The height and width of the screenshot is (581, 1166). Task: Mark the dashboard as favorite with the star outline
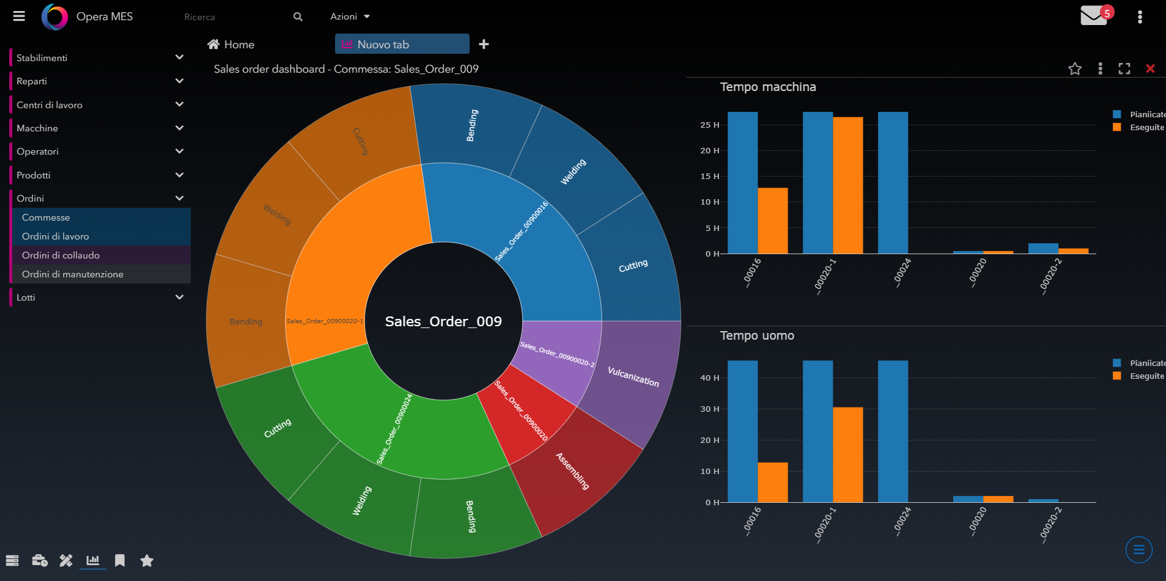1074,68
